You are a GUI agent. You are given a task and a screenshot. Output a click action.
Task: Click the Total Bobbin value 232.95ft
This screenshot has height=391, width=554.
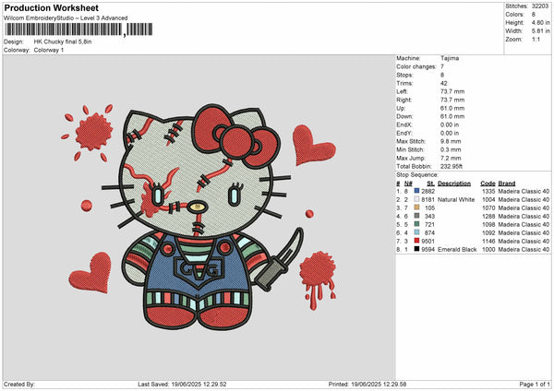[452, 166]
